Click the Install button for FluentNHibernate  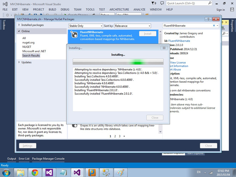[148, 34]
